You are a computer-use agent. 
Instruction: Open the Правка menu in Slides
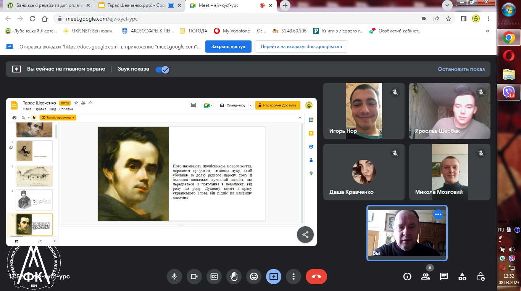click(x=40, y=109)
